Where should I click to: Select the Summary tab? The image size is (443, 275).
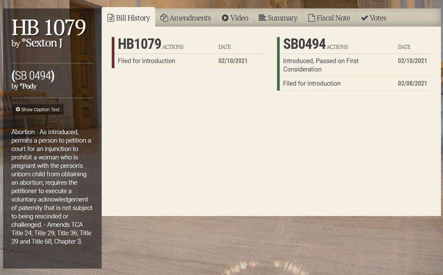pos(278,18)
